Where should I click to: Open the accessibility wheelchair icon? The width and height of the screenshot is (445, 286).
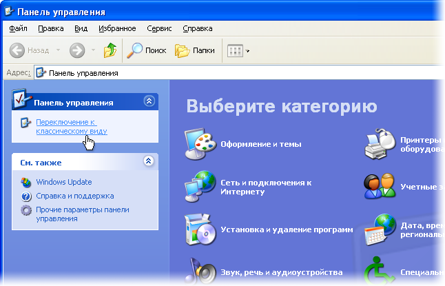379,270
